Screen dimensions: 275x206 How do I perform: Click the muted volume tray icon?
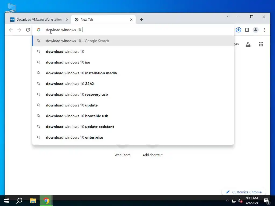240,201
